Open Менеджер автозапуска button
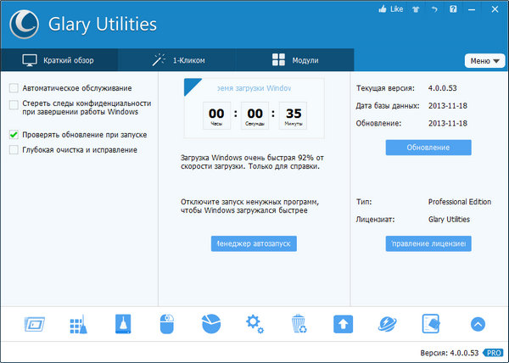The width and height of the screenshot is (509, 363). (254, 244)
